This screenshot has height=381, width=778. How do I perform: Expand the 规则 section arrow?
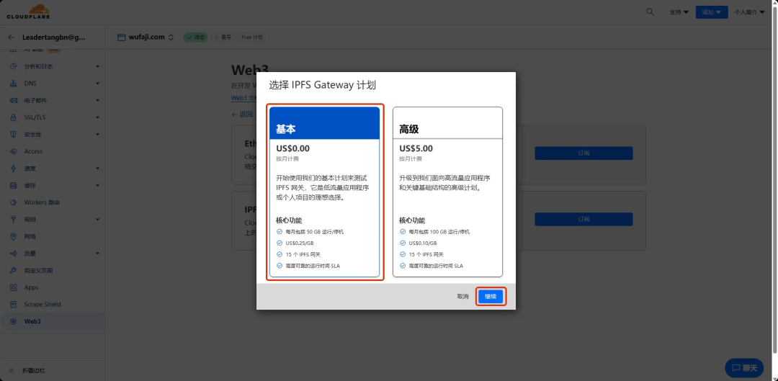coord(98,219)
